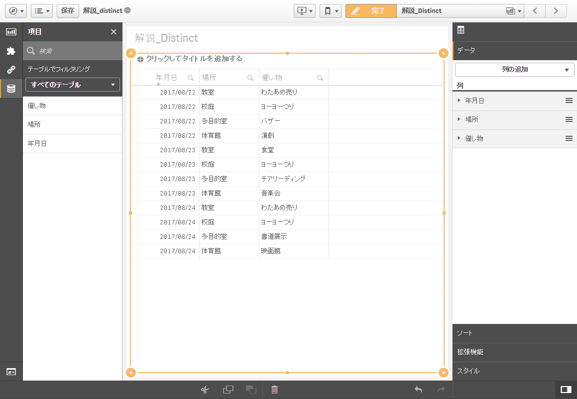The image size is (577, 399).
Task: Select cell バザー in the table
Action: coord(294,121)
